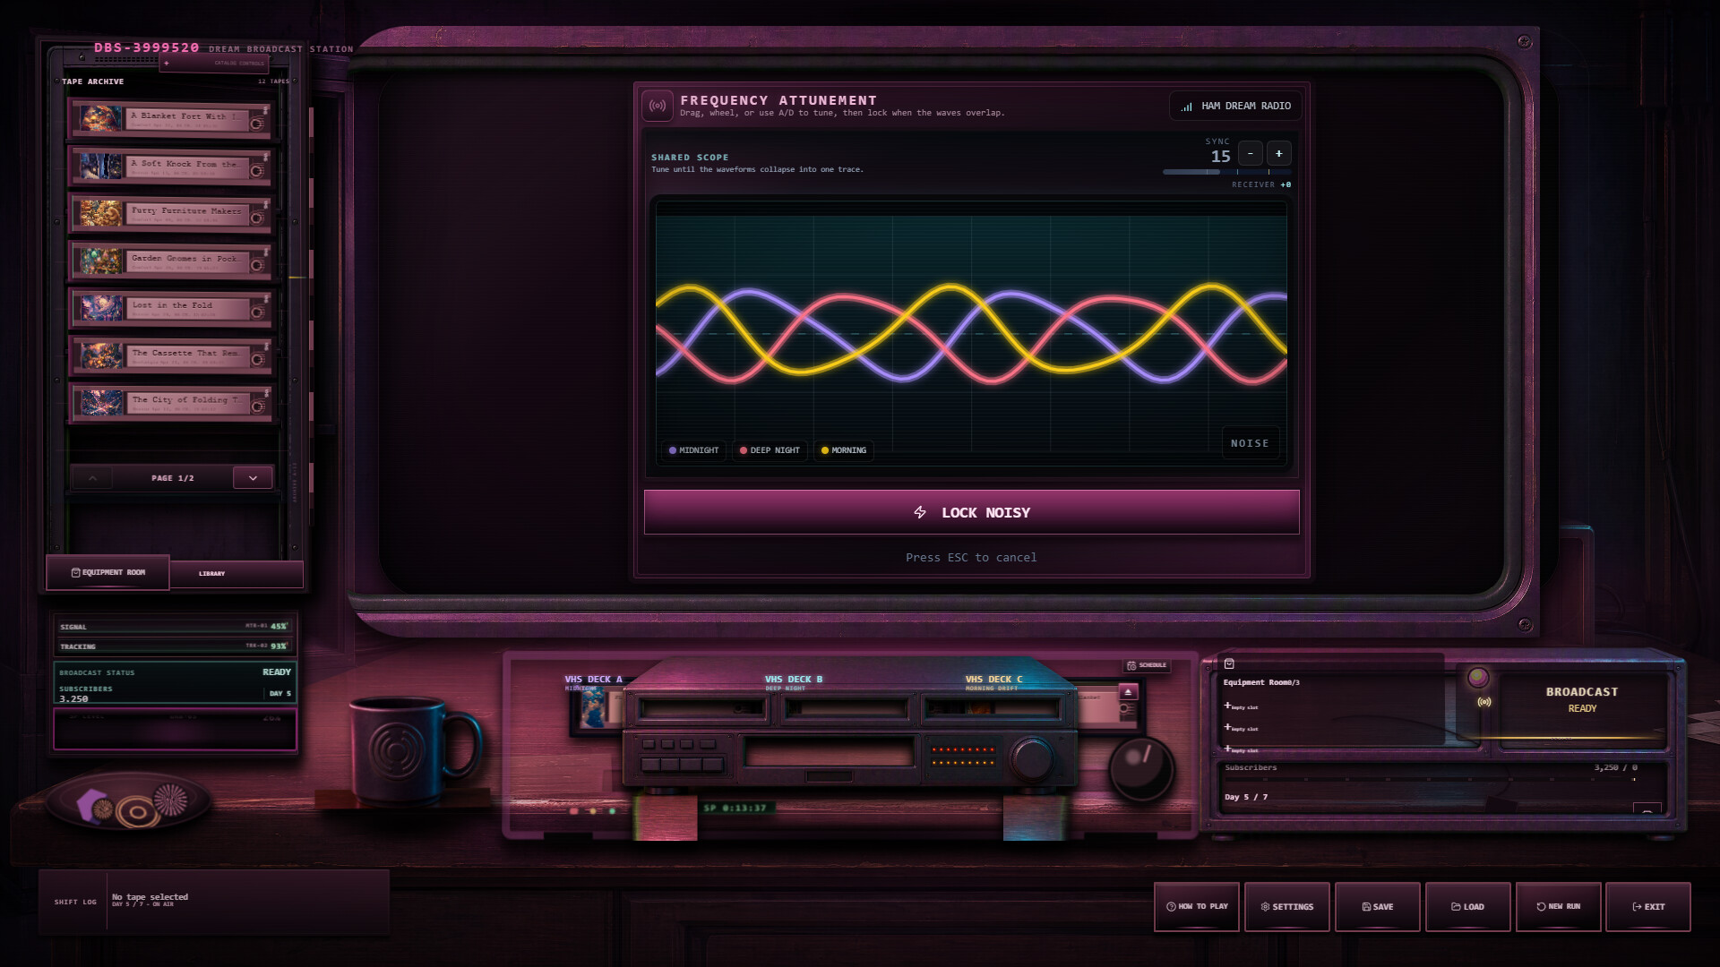Select VHS Deck B label
The height and width of the screenshot is (967, 1720).
pos(793,680)
